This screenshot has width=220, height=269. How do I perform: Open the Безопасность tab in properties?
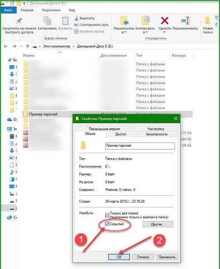click(x=157, y=134)
